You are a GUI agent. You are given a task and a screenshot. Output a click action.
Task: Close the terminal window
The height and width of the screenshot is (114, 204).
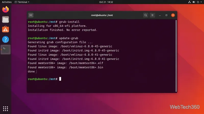[173, 15]
